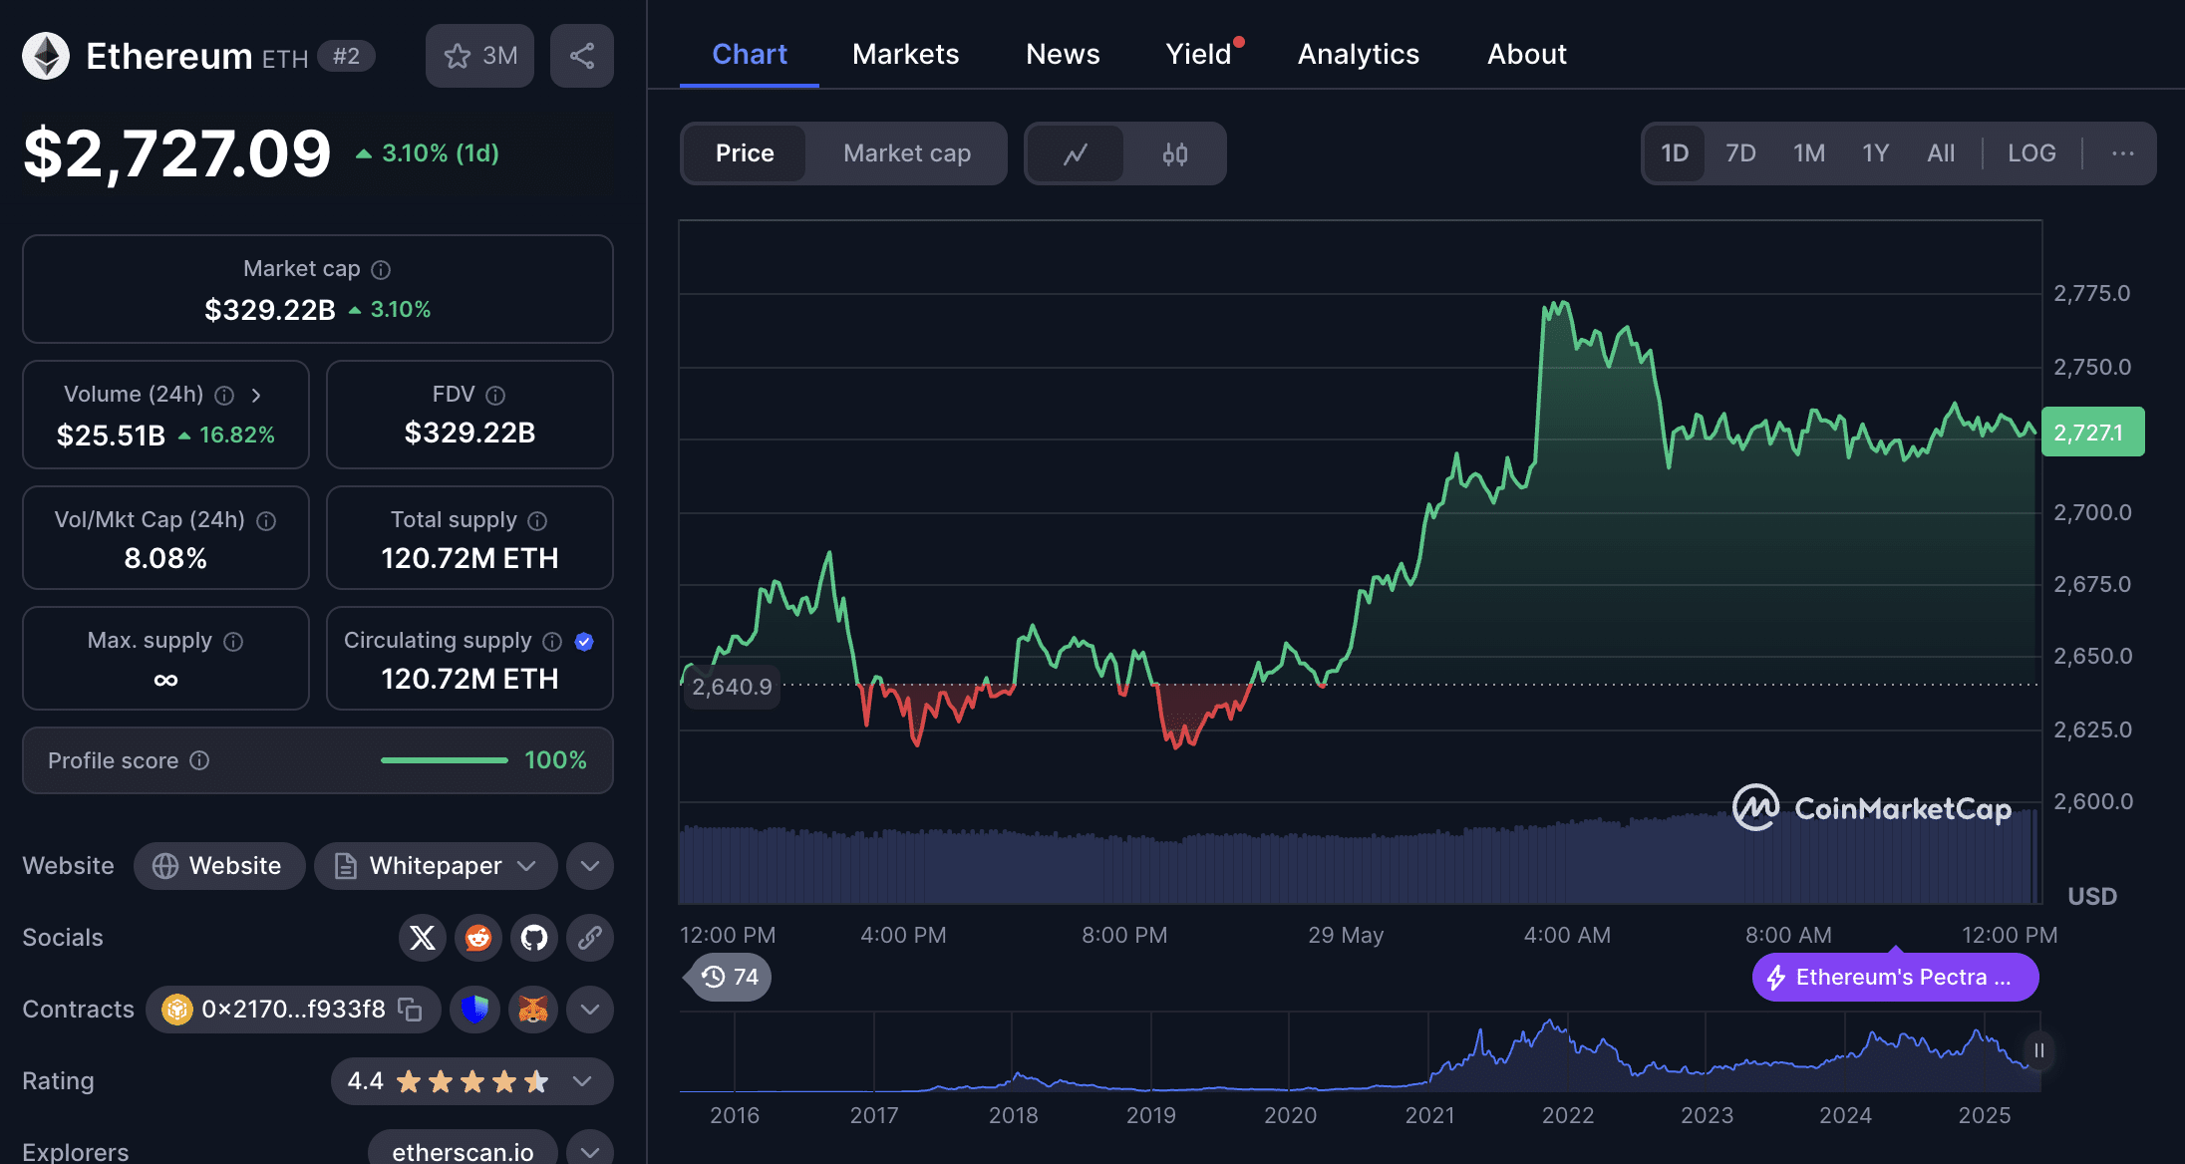
Task: Click the Circulating supply info icon
Action: click(x=552, y=641)
